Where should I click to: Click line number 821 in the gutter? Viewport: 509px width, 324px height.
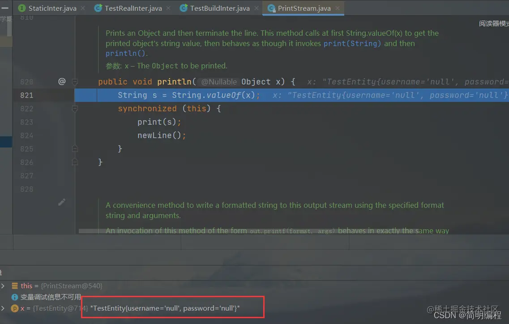[26, 95]
